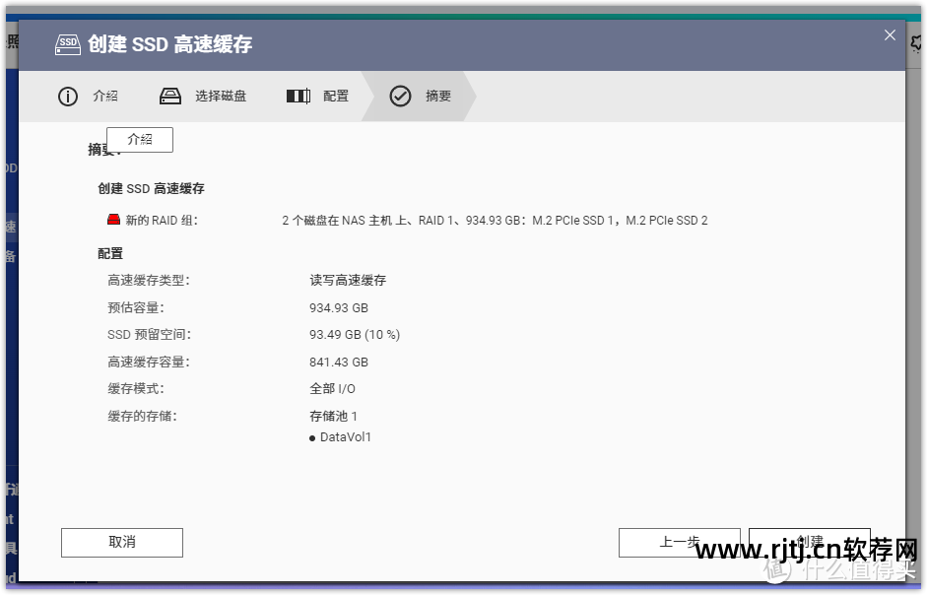Click the 读写高速缓存 cache type value
The height and width of the screenshot is (595, 927).
click(348, 281)
